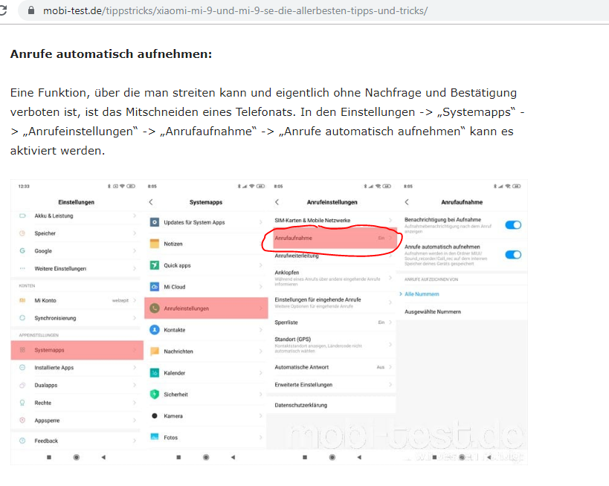The width and height of the screenshot is (609, 486).
Task: Click the Kamera app icon
Action: [x=155, y=415]
